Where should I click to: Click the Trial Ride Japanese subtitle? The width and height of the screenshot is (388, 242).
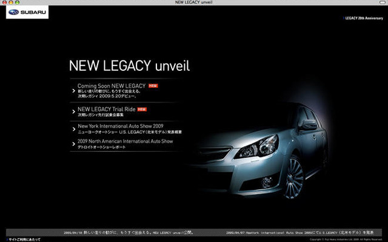pyautogui.click(x=101, y=115)
